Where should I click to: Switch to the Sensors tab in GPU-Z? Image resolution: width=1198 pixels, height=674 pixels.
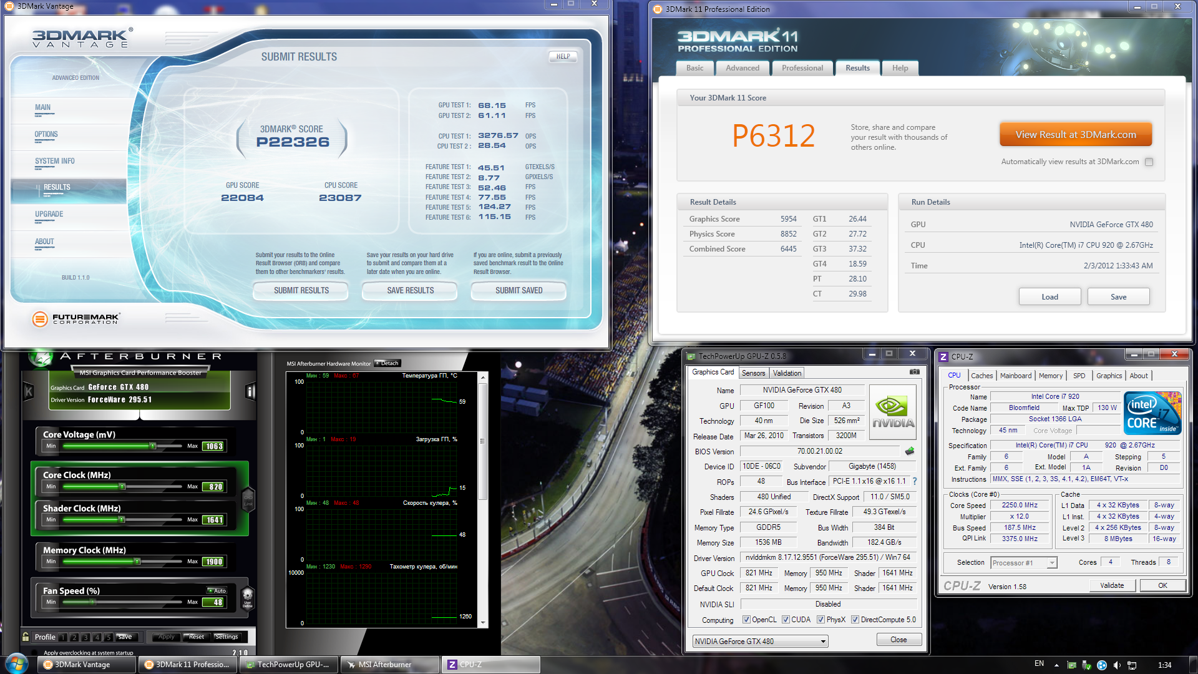[x=753, y=373]
